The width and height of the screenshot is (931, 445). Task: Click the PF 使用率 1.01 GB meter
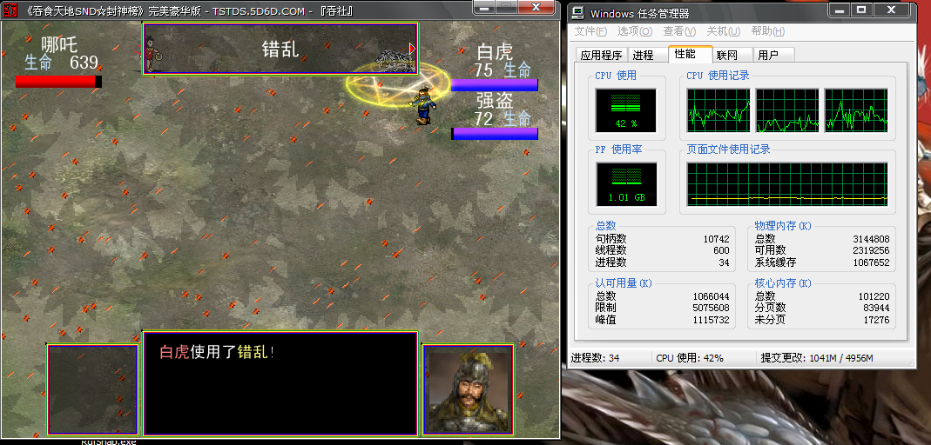626,183
